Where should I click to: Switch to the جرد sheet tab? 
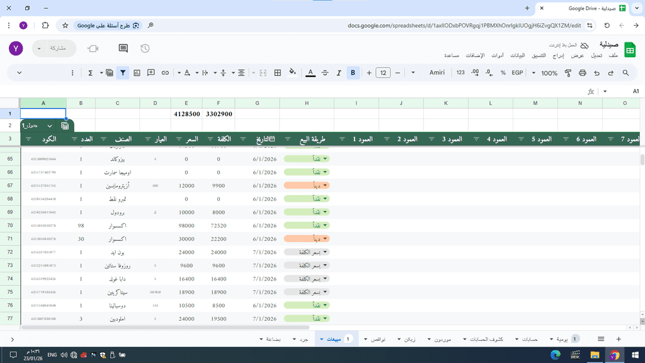click(304, 339)
